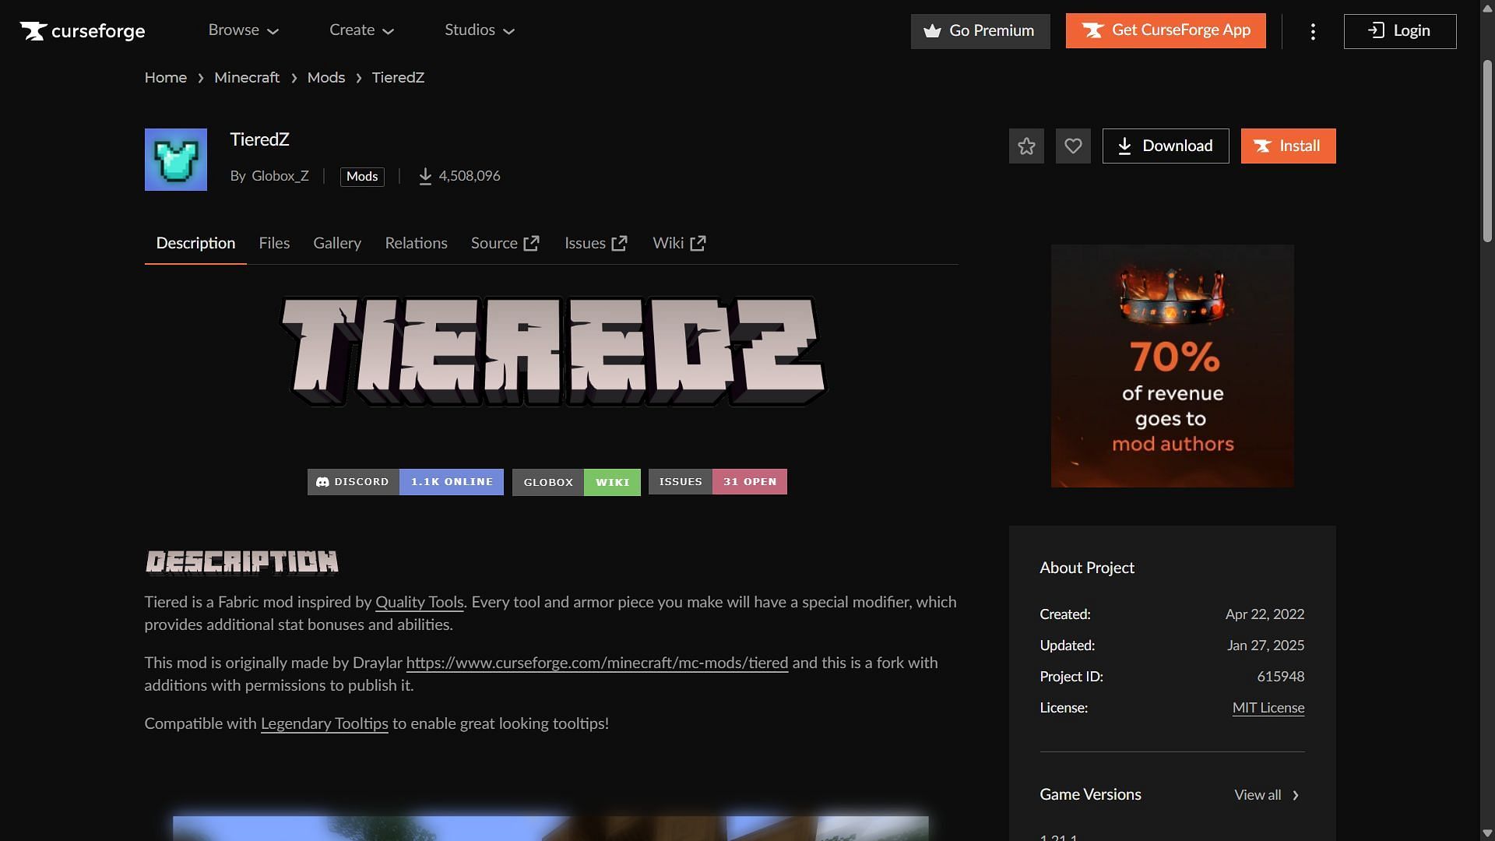Viewport: 1495px width, 841px height.
Task: Expand the Create dropdown menu
Action: click(x=361, y=30)
